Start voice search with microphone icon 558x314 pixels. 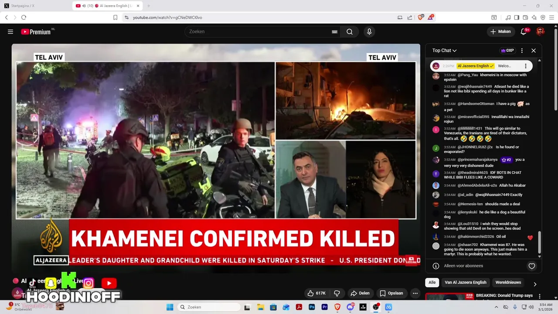tap(369, 31)
